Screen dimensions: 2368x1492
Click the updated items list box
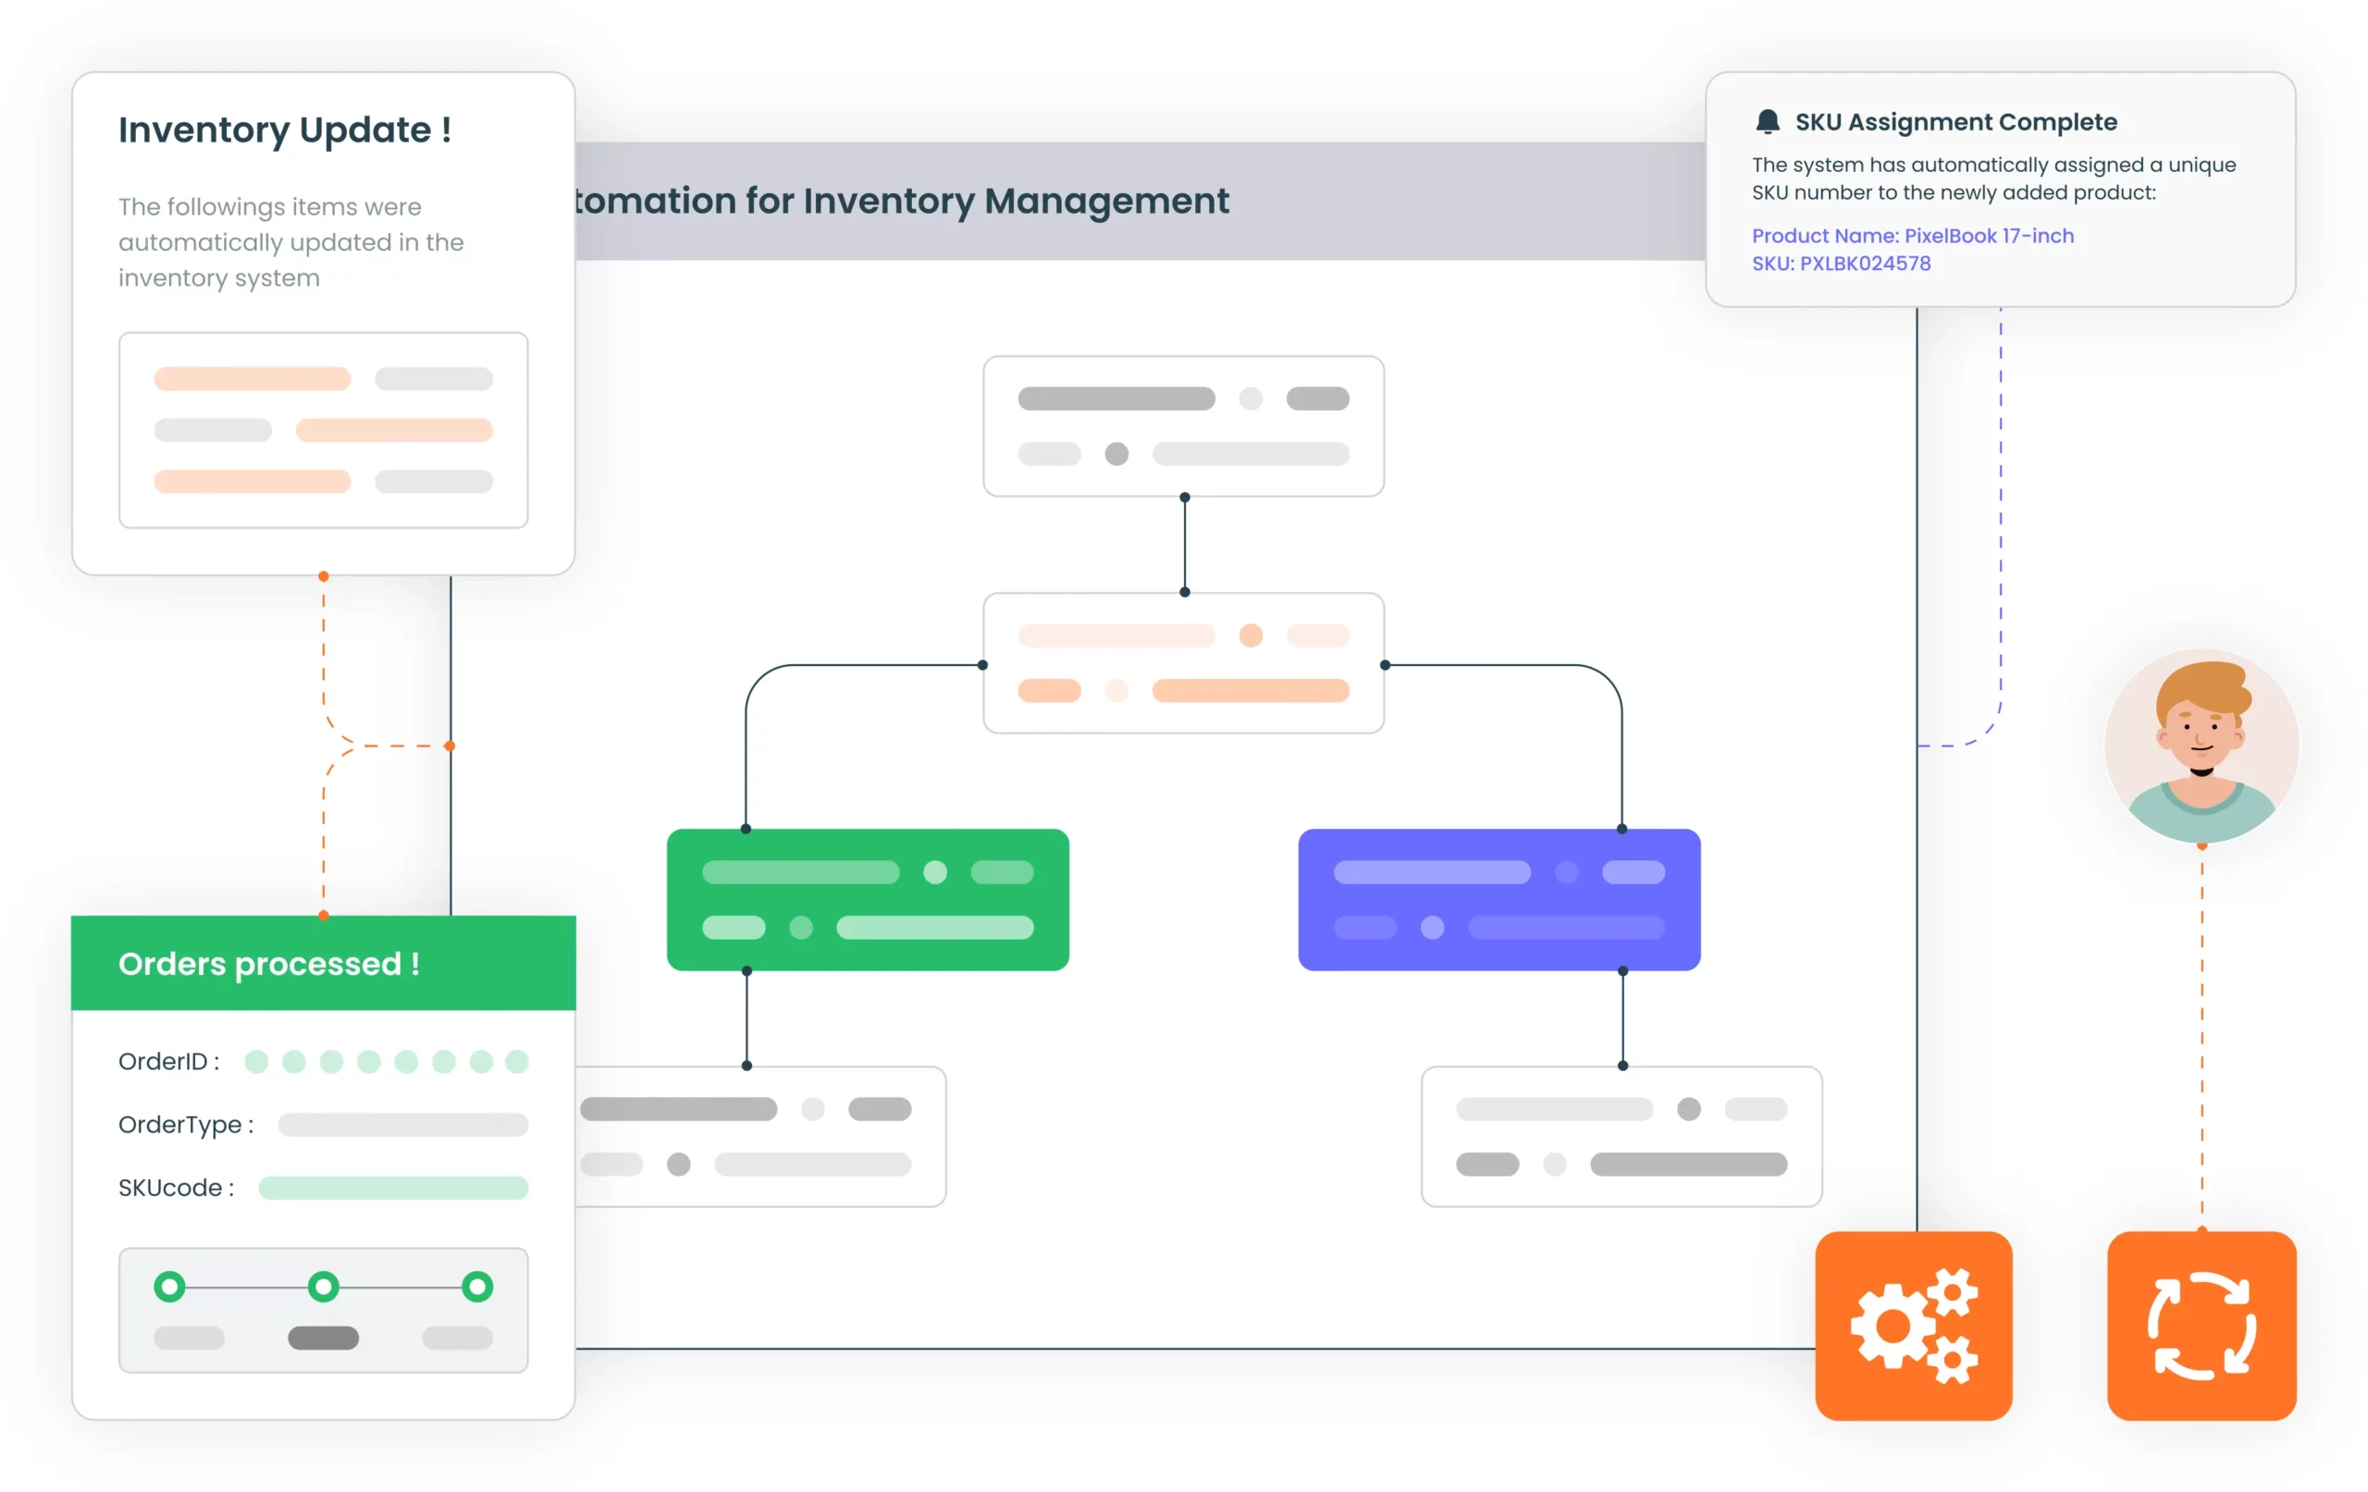click(323, 430)
